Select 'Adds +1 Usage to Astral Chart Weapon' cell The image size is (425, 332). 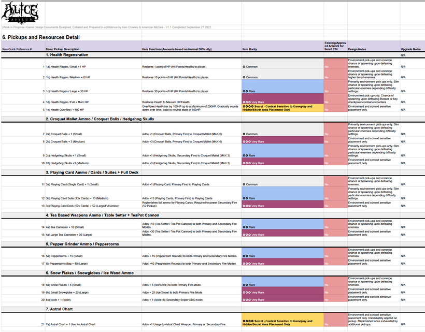pyautogui.click(x=192, y=320)
